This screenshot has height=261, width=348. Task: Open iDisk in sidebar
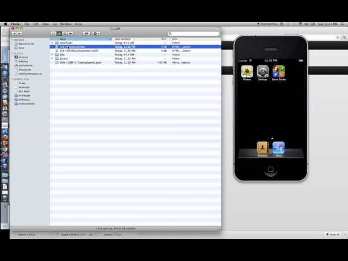pos(20,48)
